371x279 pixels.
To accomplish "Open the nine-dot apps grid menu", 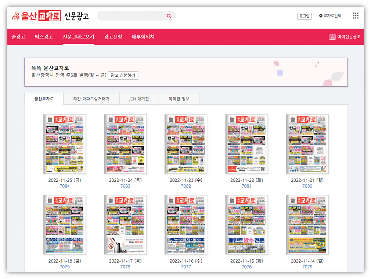I will [356, 16].
